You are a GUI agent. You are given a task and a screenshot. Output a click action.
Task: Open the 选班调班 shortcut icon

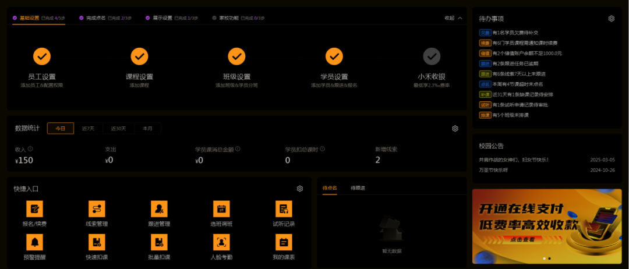221,208
